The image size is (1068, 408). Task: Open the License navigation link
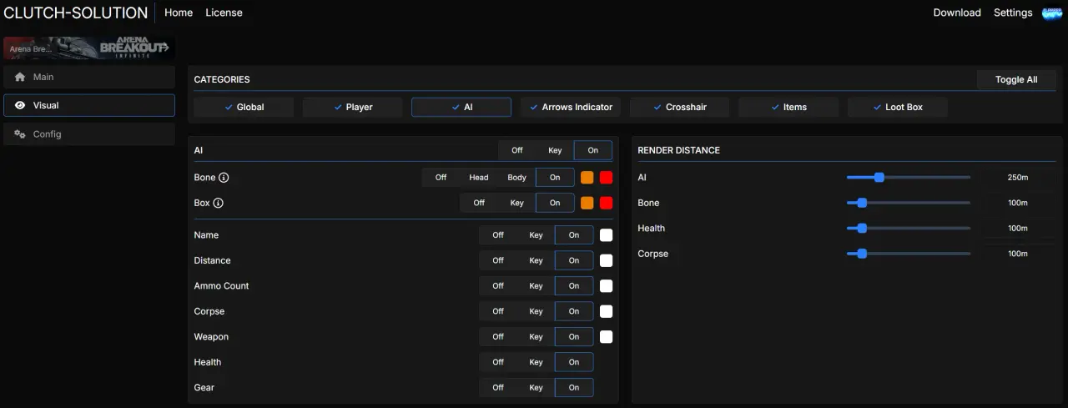(224, 13)
